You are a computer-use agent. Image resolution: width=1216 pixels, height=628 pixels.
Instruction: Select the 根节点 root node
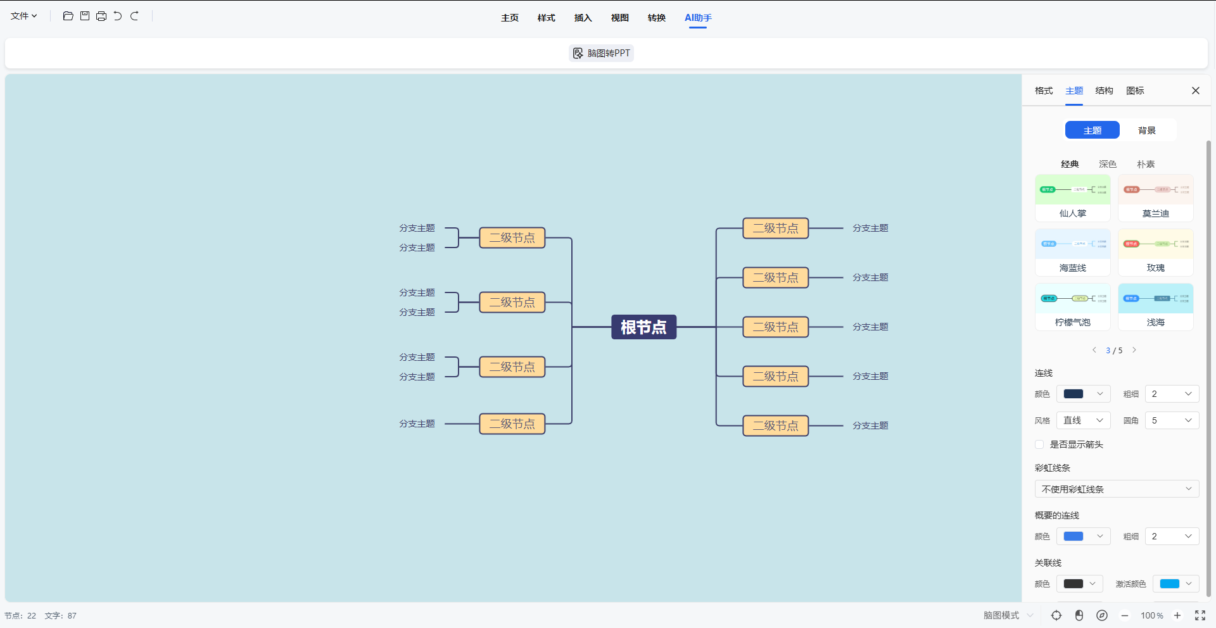pos(643,327)
